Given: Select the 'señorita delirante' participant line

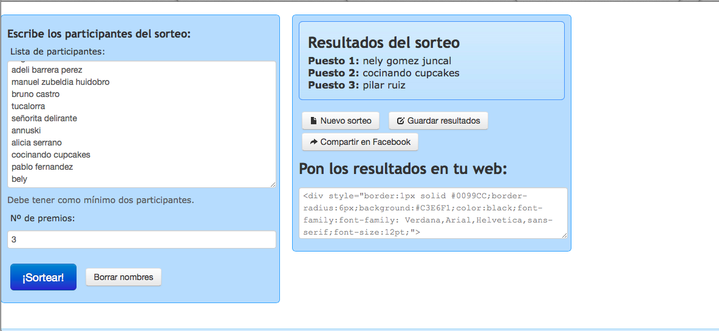Looking at the screenshot, I should point(44,118).
